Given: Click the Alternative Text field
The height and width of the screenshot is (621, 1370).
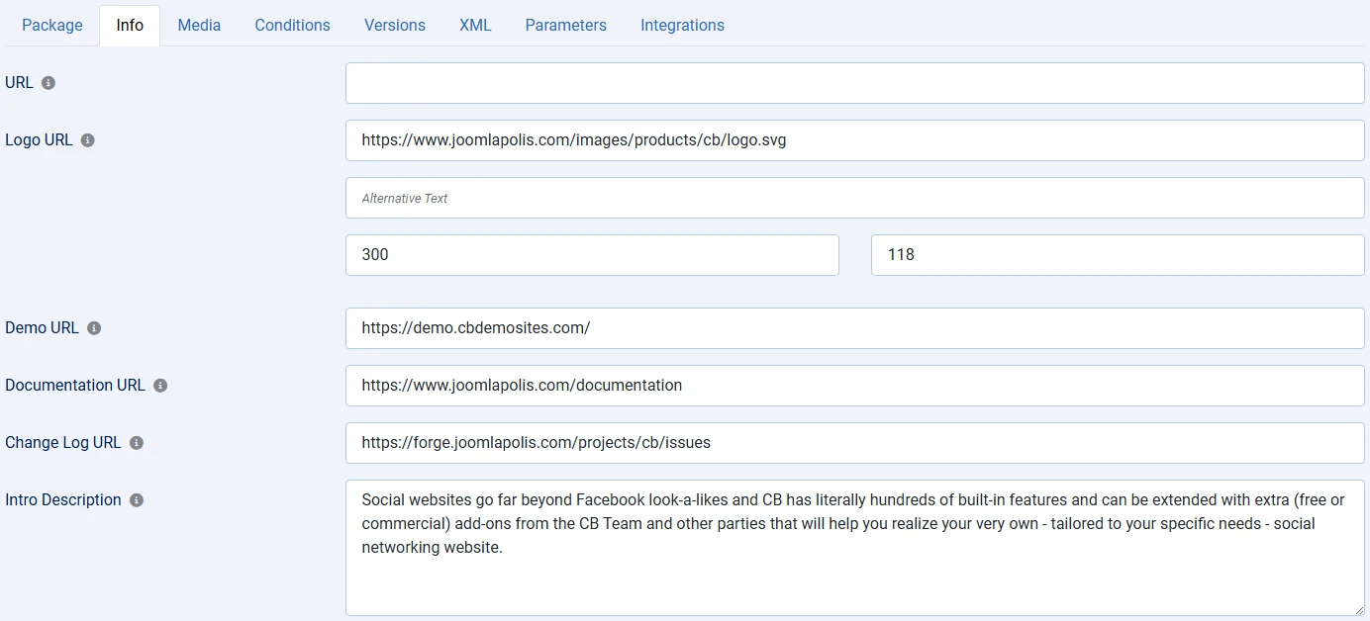Looking at the screenshot, I should coord(854,198).
